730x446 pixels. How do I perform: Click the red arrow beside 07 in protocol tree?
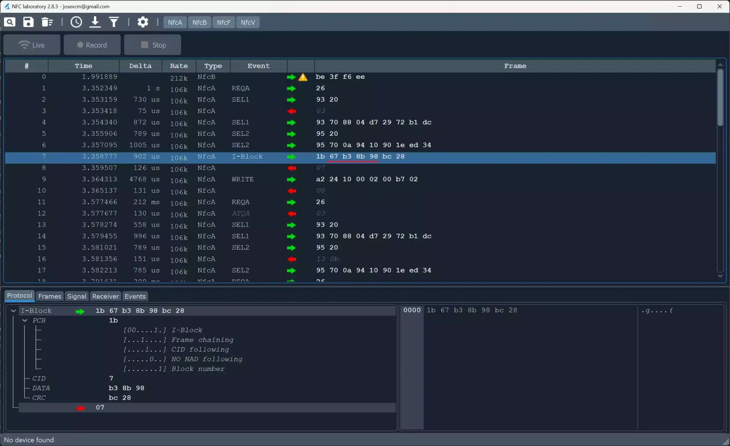tap(81, 408)
